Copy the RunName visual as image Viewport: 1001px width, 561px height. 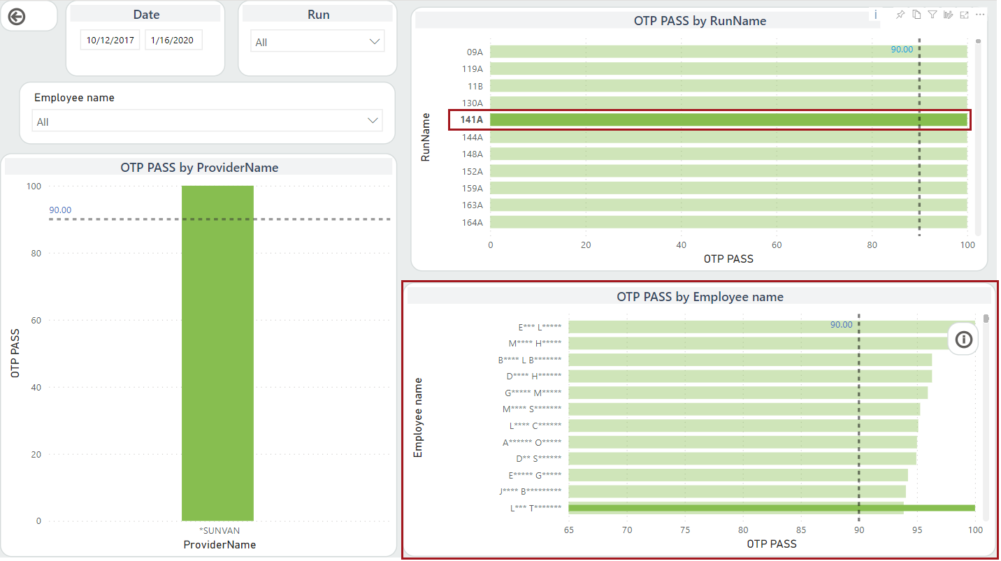pos(916,14)
